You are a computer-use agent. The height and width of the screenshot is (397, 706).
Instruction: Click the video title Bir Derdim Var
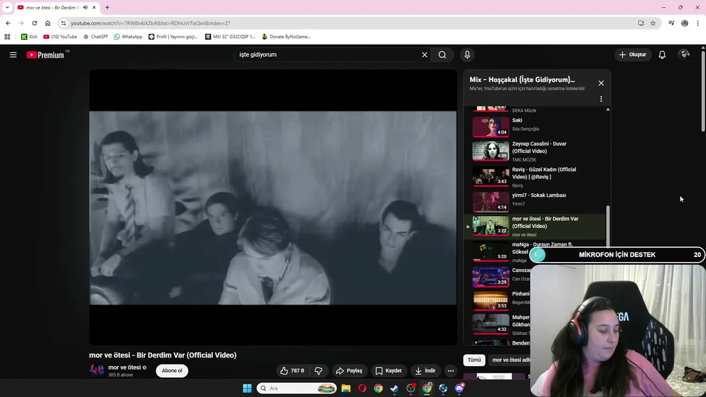tap(163, 355)
